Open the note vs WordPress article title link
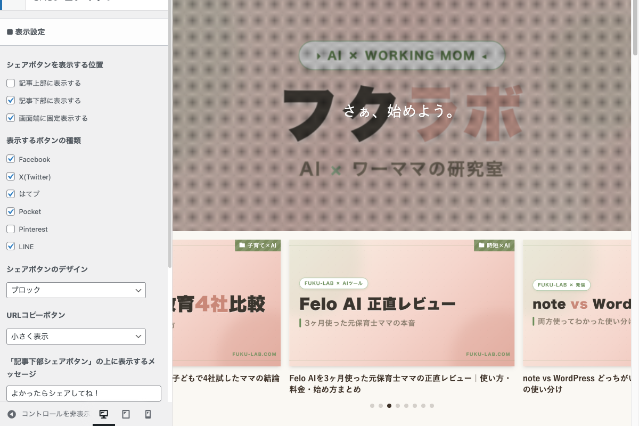Screen dimensions: 639x426 577,383
